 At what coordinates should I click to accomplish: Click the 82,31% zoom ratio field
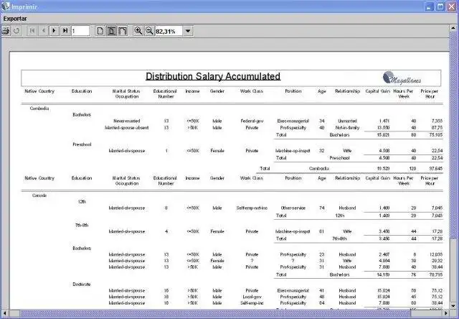[x=169, y=31]
